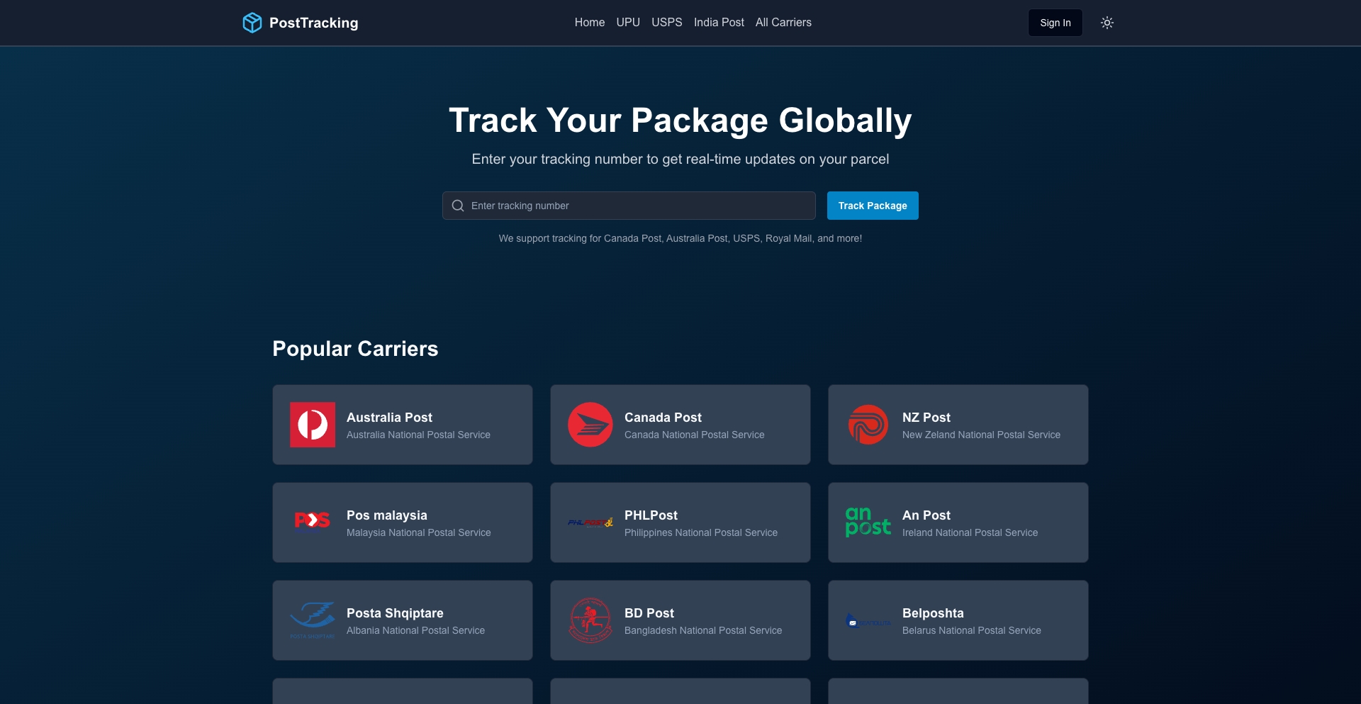Open the Belposhta carrier card
This screenshot has width=1361, height=704.
[x=958, y=620]
